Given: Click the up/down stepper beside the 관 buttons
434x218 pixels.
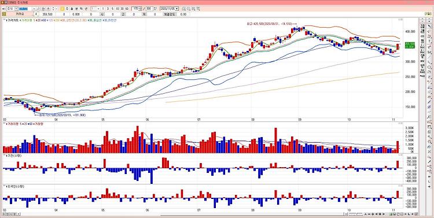Looking at the screenshot, I should click(x=53, y=9).
